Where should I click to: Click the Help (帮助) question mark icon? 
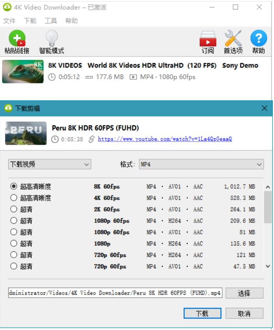pos(259,38)
